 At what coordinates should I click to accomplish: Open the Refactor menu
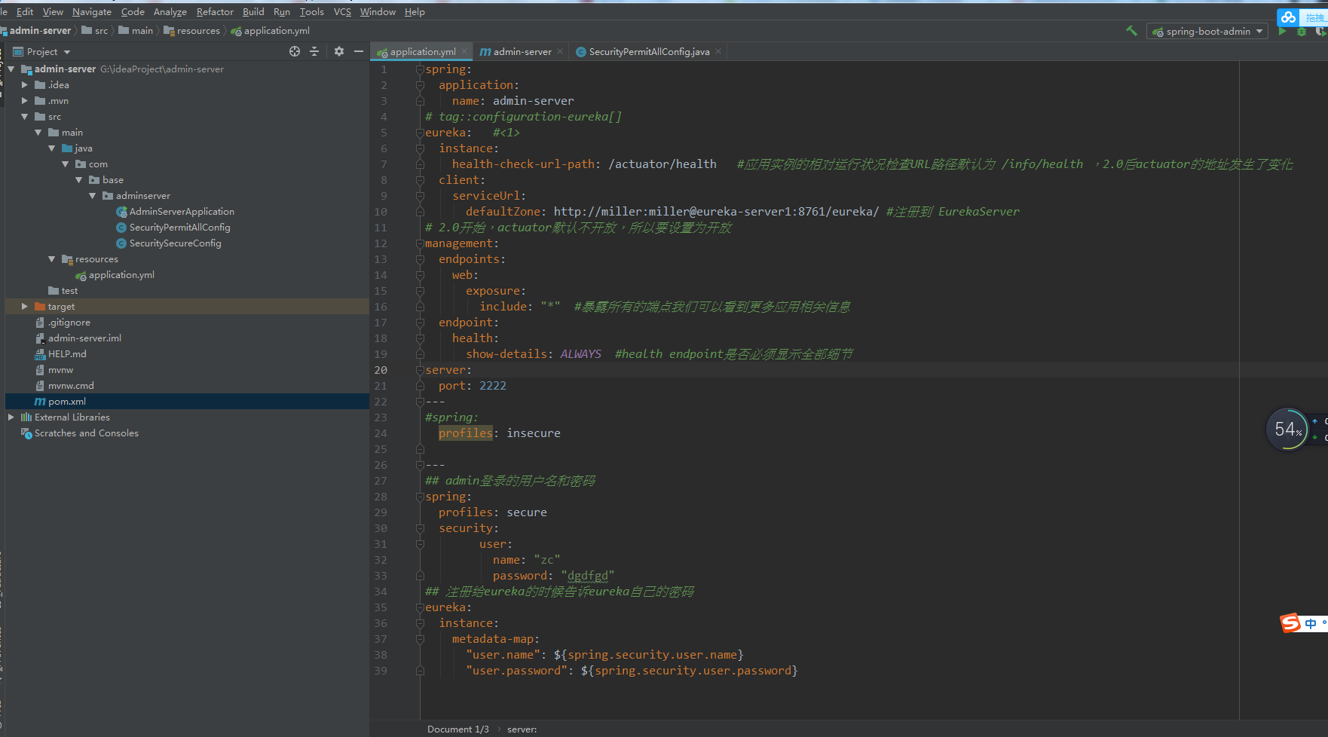214,11
